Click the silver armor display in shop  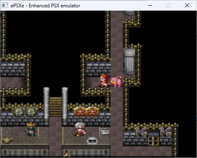(105, 131)
